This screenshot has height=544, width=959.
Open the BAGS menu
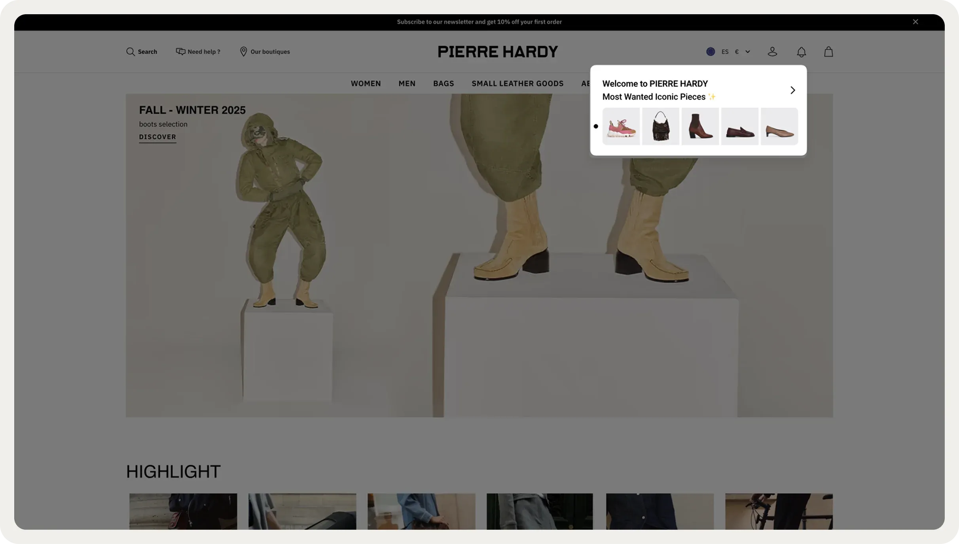click(443, 83)
